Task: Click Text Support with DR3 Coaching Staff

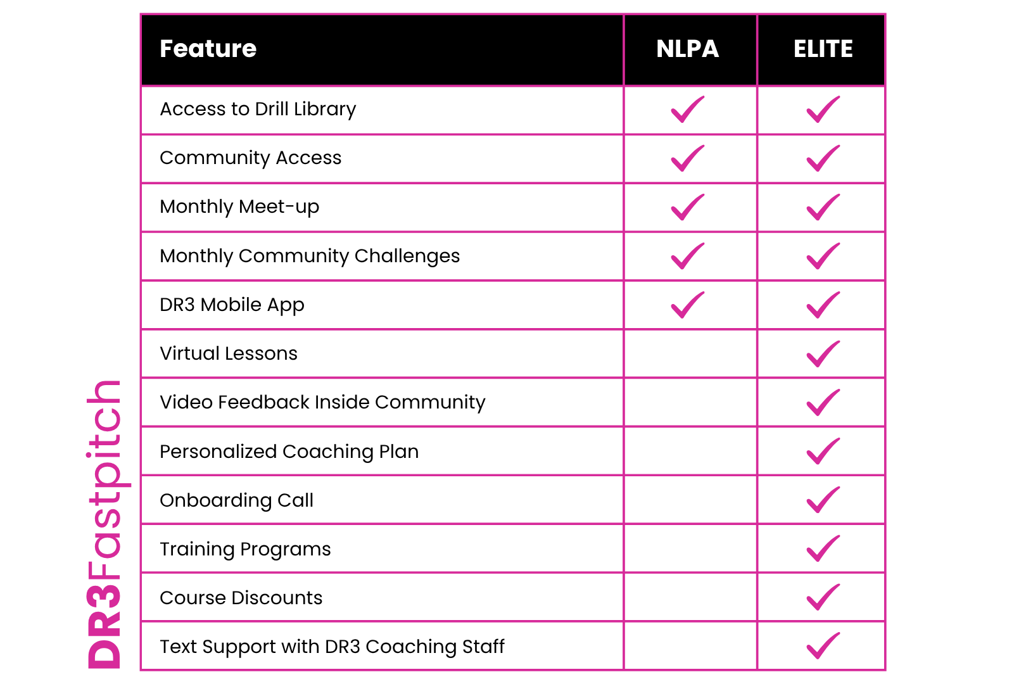Action: click(332, 647)
